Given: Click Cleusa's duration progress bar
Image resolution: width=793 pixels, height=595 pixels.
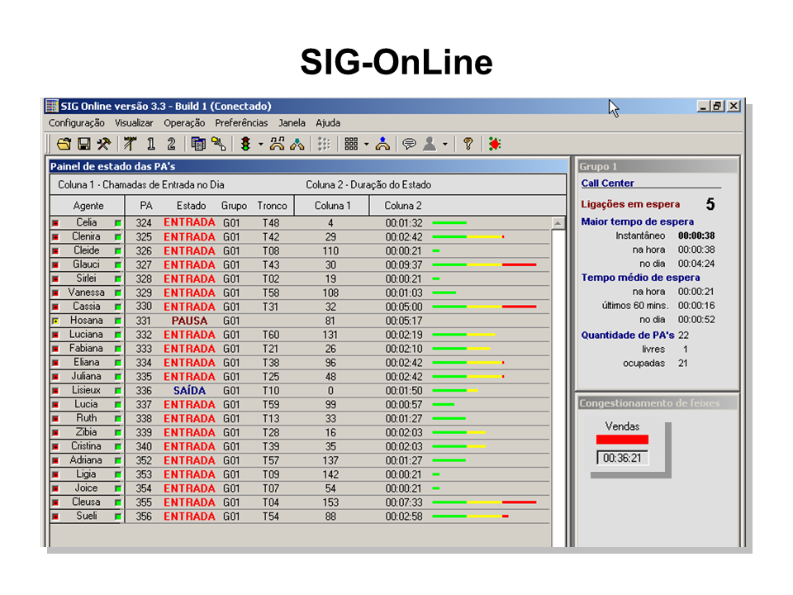Looking at the screenshot, I should click(x=484, y=502).
